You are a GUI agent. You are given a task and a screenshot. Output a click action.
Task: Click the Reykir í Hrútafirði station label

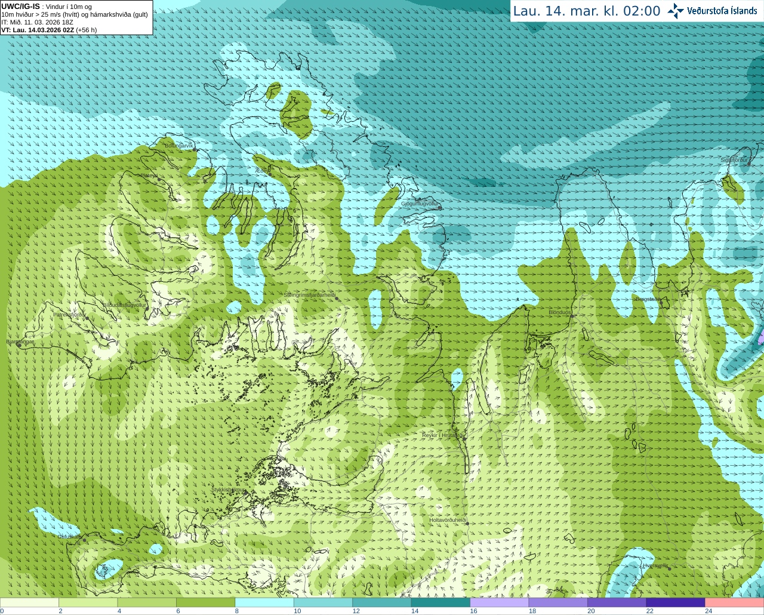click(443, 435)
